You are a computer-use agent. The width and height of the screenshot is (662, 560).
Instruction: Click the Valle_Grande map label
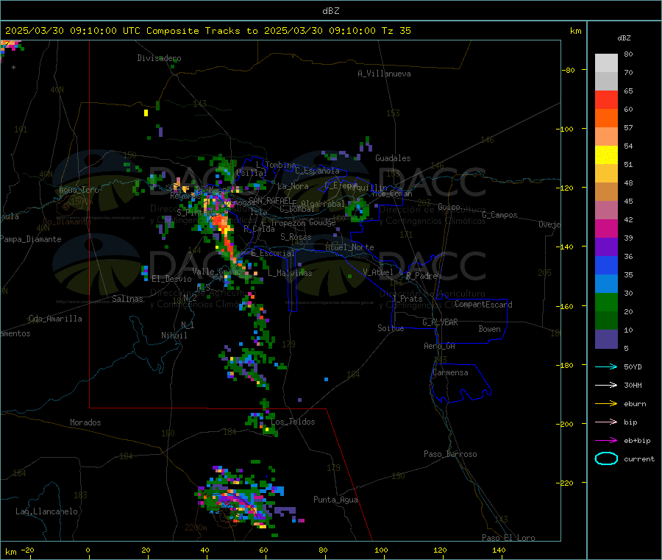pos(219,272)
